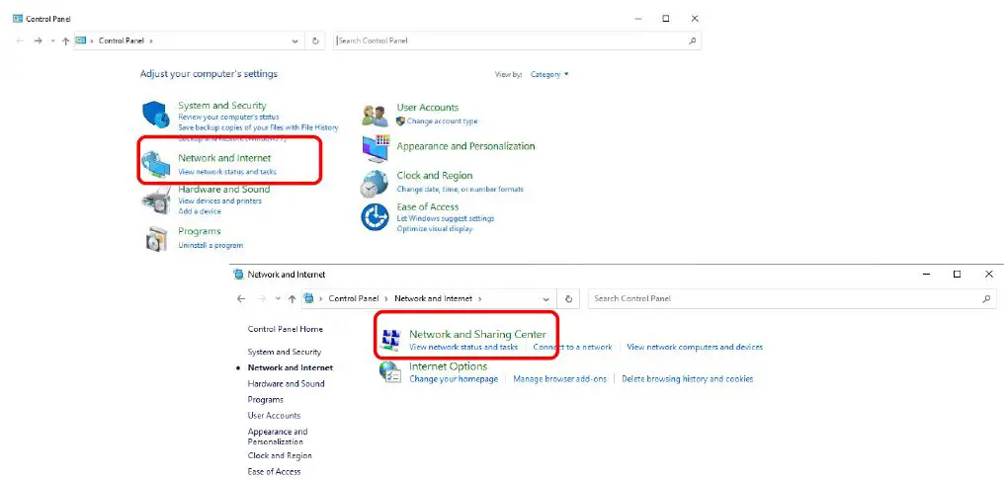Click the shield icon beside Change account type
The height and width of the screenshot is (481, 1007).
(401, 120)
